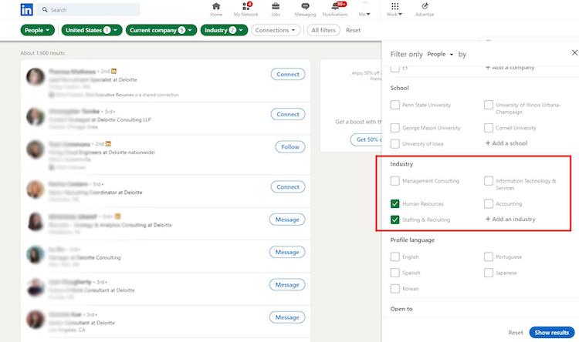Check Penn State University
Image resolution: width=579 pixels, height=342 pixels.
click(394, 105)
